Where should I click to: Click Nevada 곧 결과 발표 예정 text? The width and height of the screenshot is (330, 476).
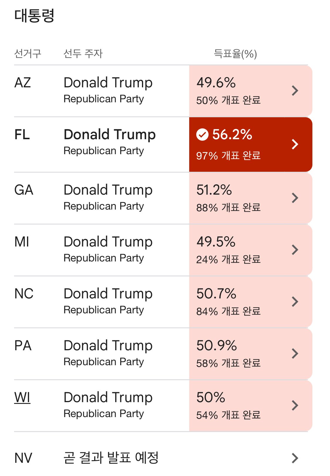pyautogui.click(x=111, y=458)
